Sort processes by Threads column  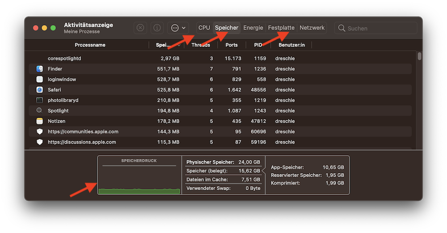point(201,45)
